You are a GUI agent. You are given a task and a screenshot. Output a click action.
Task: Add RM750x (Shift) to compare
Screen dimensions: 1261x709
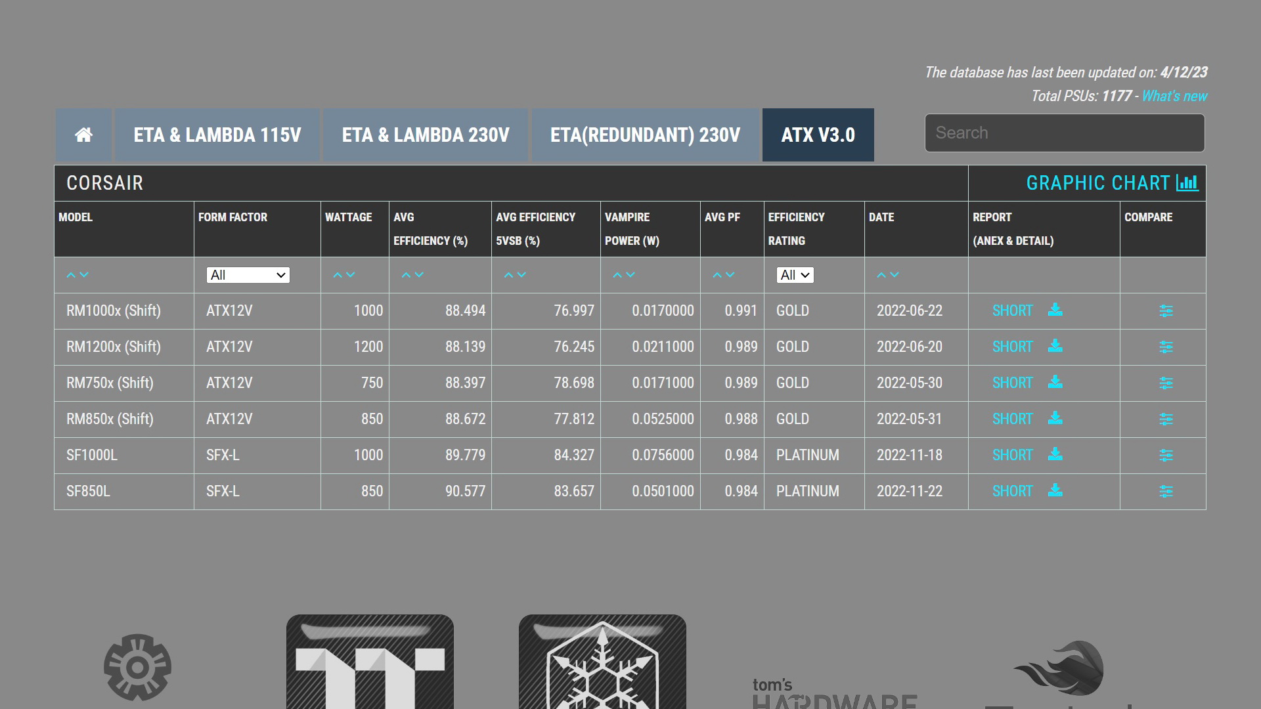(1166, 383)
